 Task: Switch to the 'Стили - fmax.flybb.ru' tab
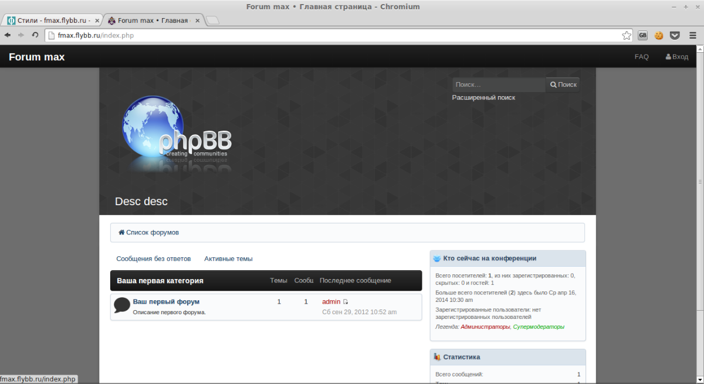(53, 21)
